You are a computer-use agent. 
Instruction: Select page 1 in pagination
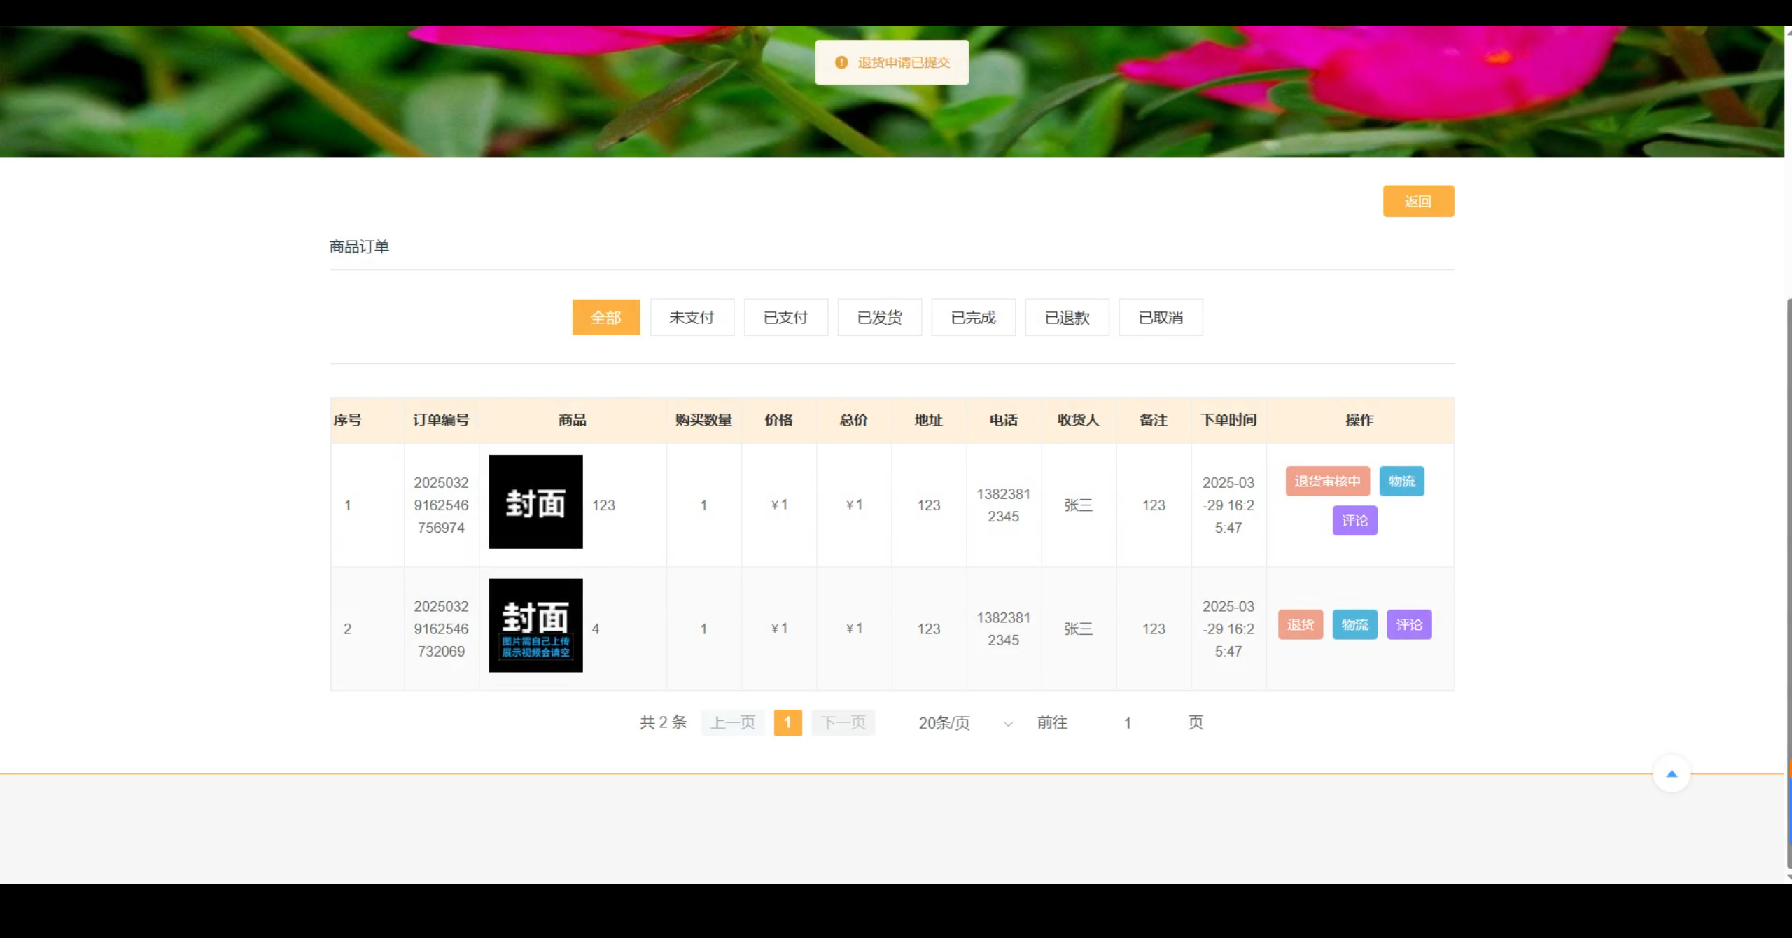click(x=787, y=723)
